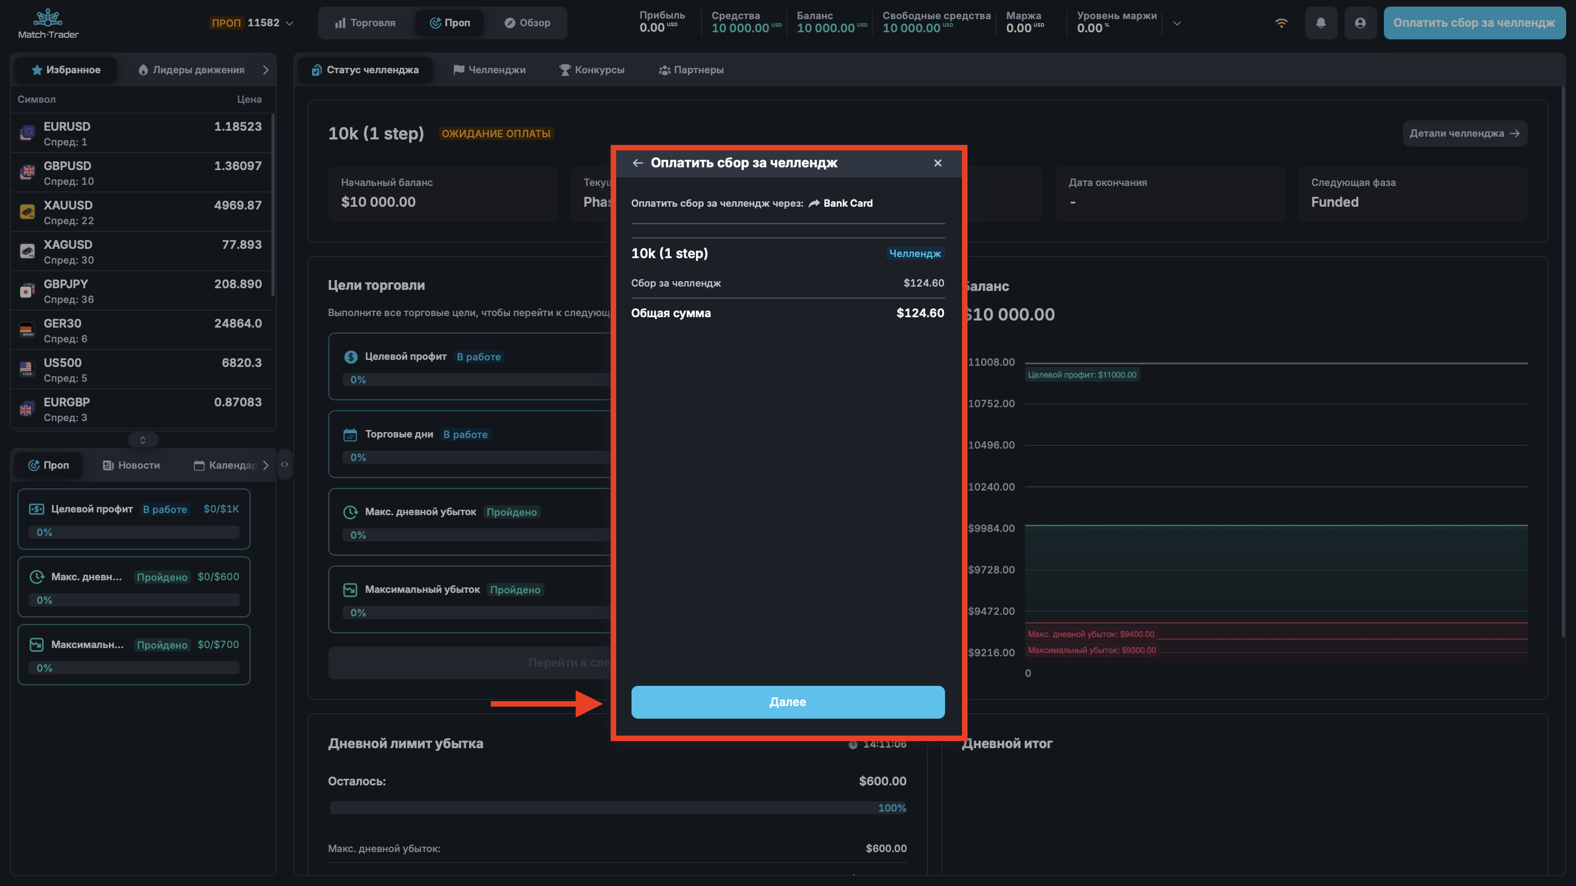Select the EURUSD symbol row
The height and width of the screenshot is (886, 1576).
click(141, 133)
